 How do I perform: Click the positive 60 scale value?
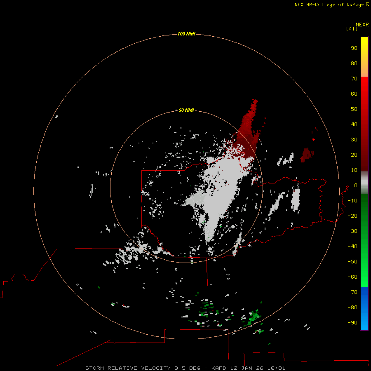(354, 94)
